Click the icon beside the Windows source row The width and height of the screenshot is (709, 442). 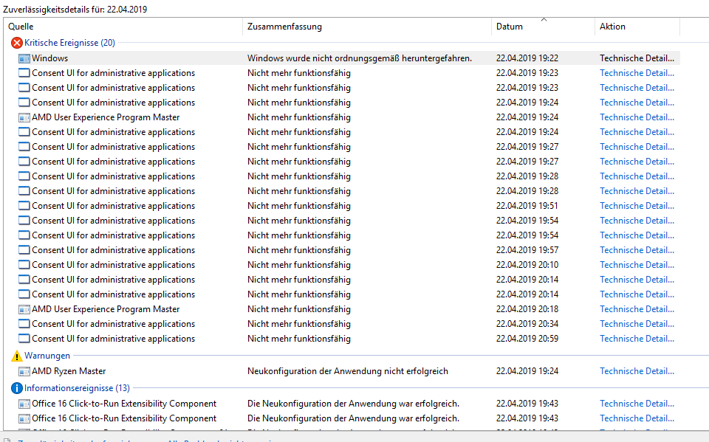click(x=24, y=58)
